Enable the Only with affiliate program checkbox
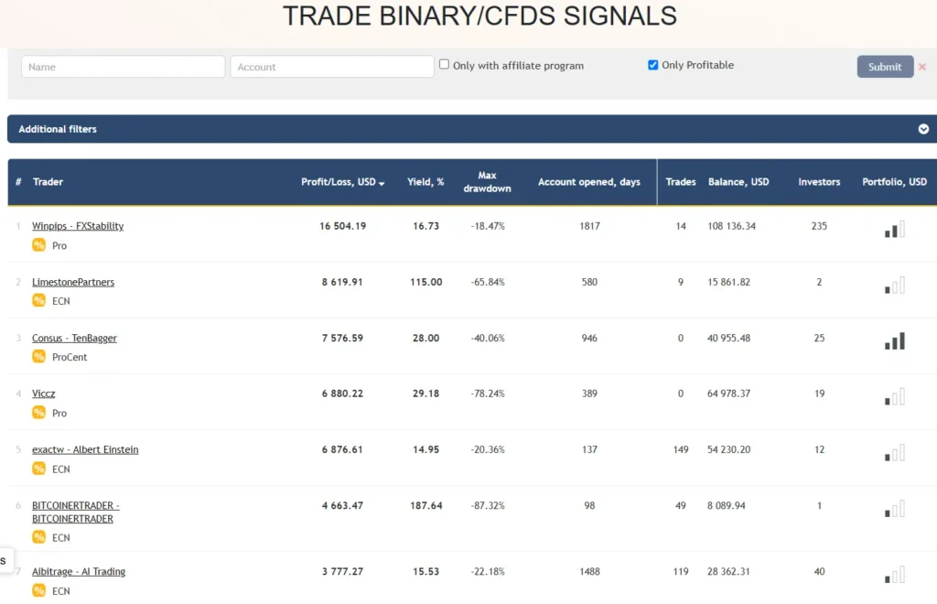Image resolution: width=937 pixels, height=604 pixels. 444,64
